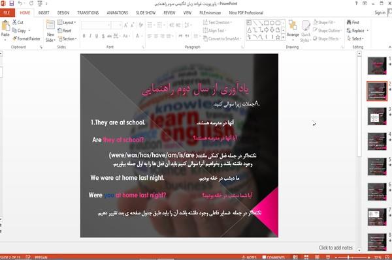This screenshot has width=392, height=260.
Task: Switch to the REVIEW tab
Action: pos(169,13)
